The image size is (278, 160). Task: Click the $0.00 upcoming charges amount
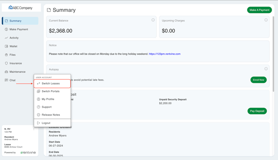pos(168,31)
